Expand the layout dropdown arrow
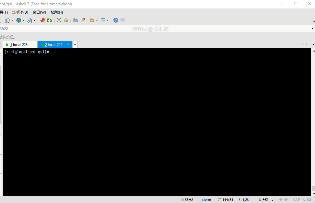This screenshot has width=315, height=203. pos(108,20)
